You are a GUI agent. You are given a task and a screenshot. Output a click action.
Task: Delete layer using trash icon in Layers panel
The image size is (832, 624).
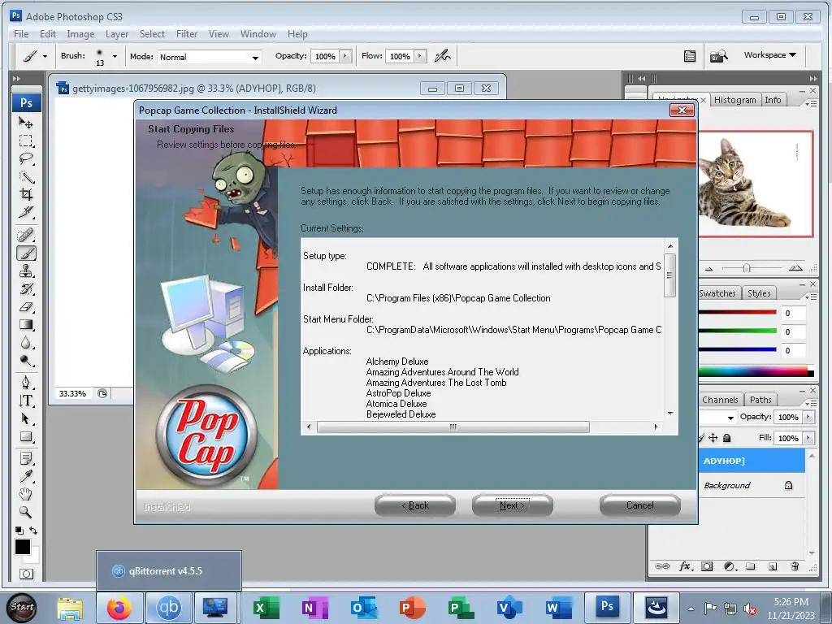tap(795, 566)
